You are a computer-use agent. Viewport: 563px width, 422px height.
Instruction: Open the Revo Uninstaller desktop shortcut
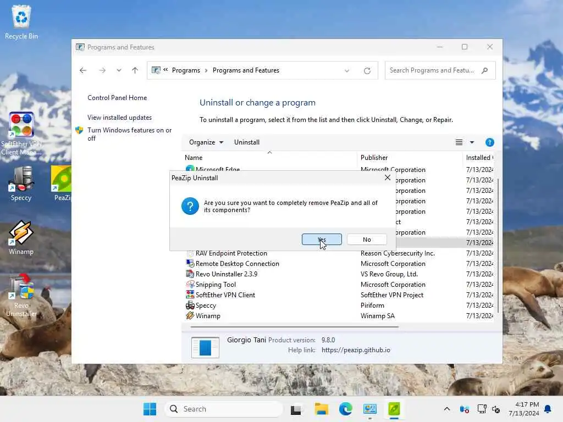point(21,295)
